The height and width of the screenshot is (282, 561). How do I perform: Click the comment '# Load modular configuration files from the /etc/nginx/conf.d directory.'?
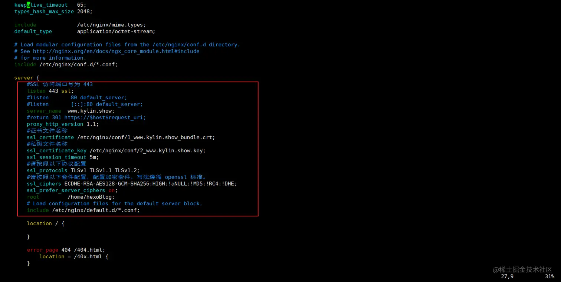[x=127, y=44]
